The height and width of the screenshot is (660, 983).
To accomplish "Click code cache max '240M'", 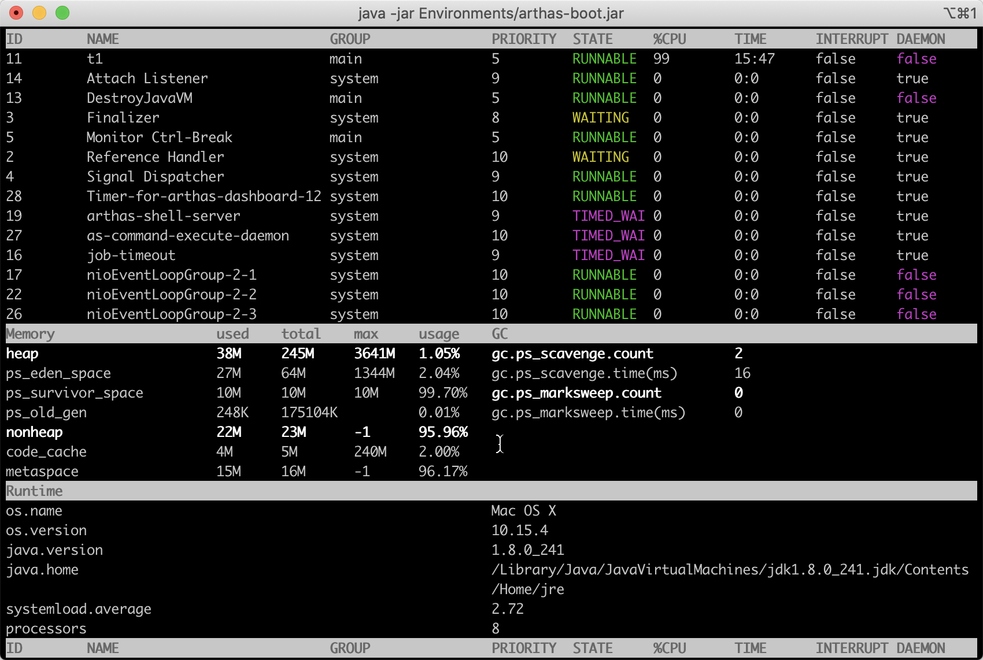I will pyautogui.click(x=370, y=452).
